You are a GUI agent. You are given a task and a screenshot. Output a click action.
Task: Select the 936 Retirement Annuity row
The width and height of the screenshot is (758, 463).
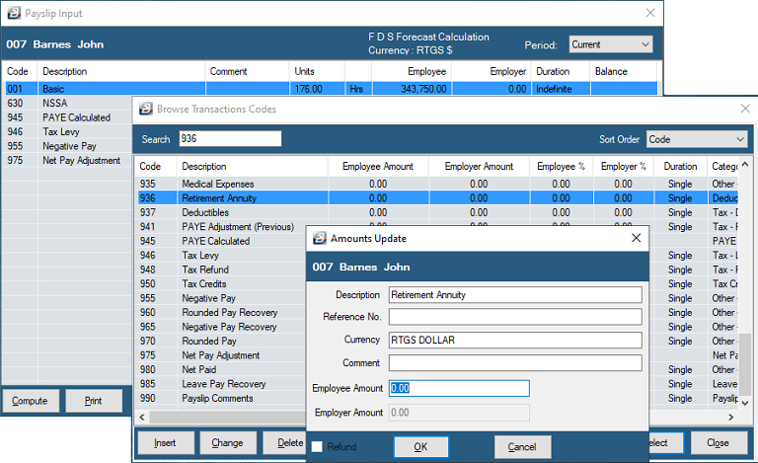point(438,198)
